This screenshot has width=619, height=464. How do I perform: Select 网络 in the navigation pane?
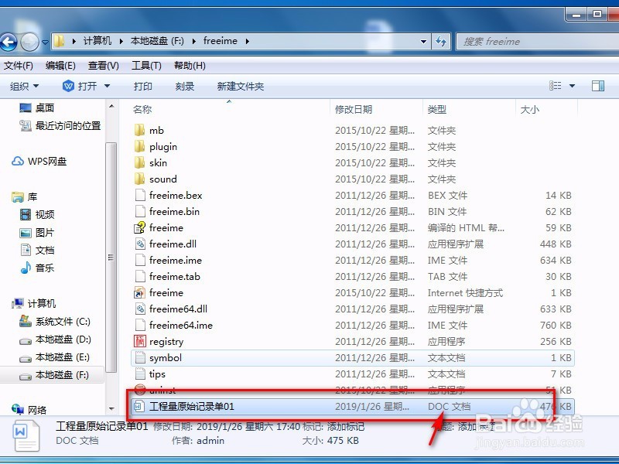coord(29,410)
